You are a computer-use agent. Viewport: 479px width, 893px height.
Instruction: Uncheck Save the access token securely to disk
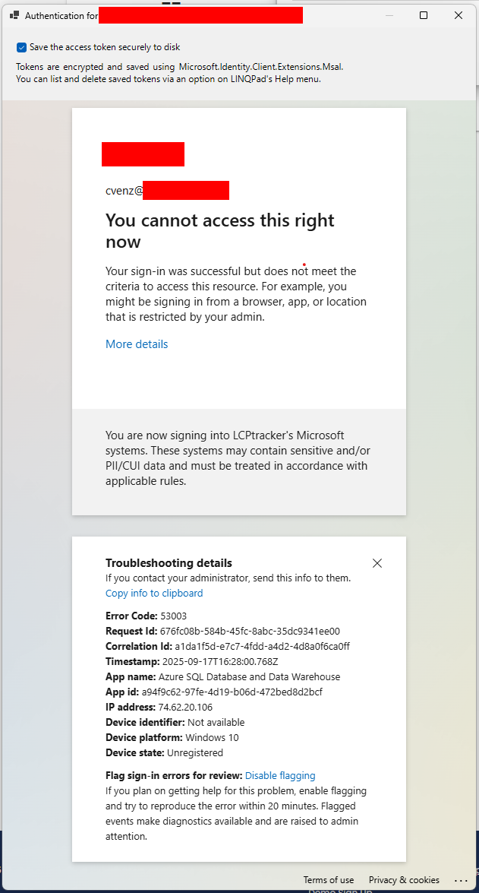(21, 47)
